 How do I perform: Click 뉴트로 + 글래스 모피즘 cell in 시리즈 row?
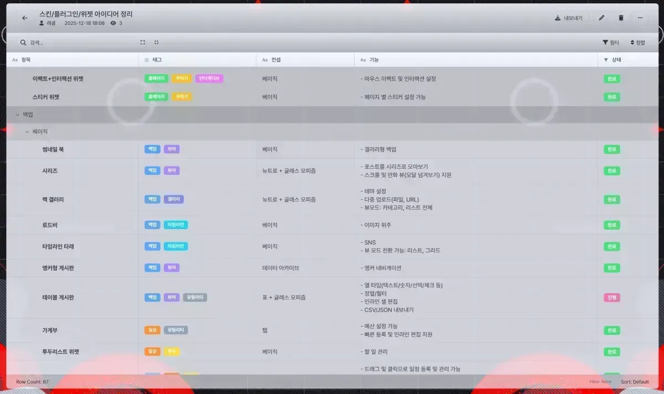pos(289,171)
